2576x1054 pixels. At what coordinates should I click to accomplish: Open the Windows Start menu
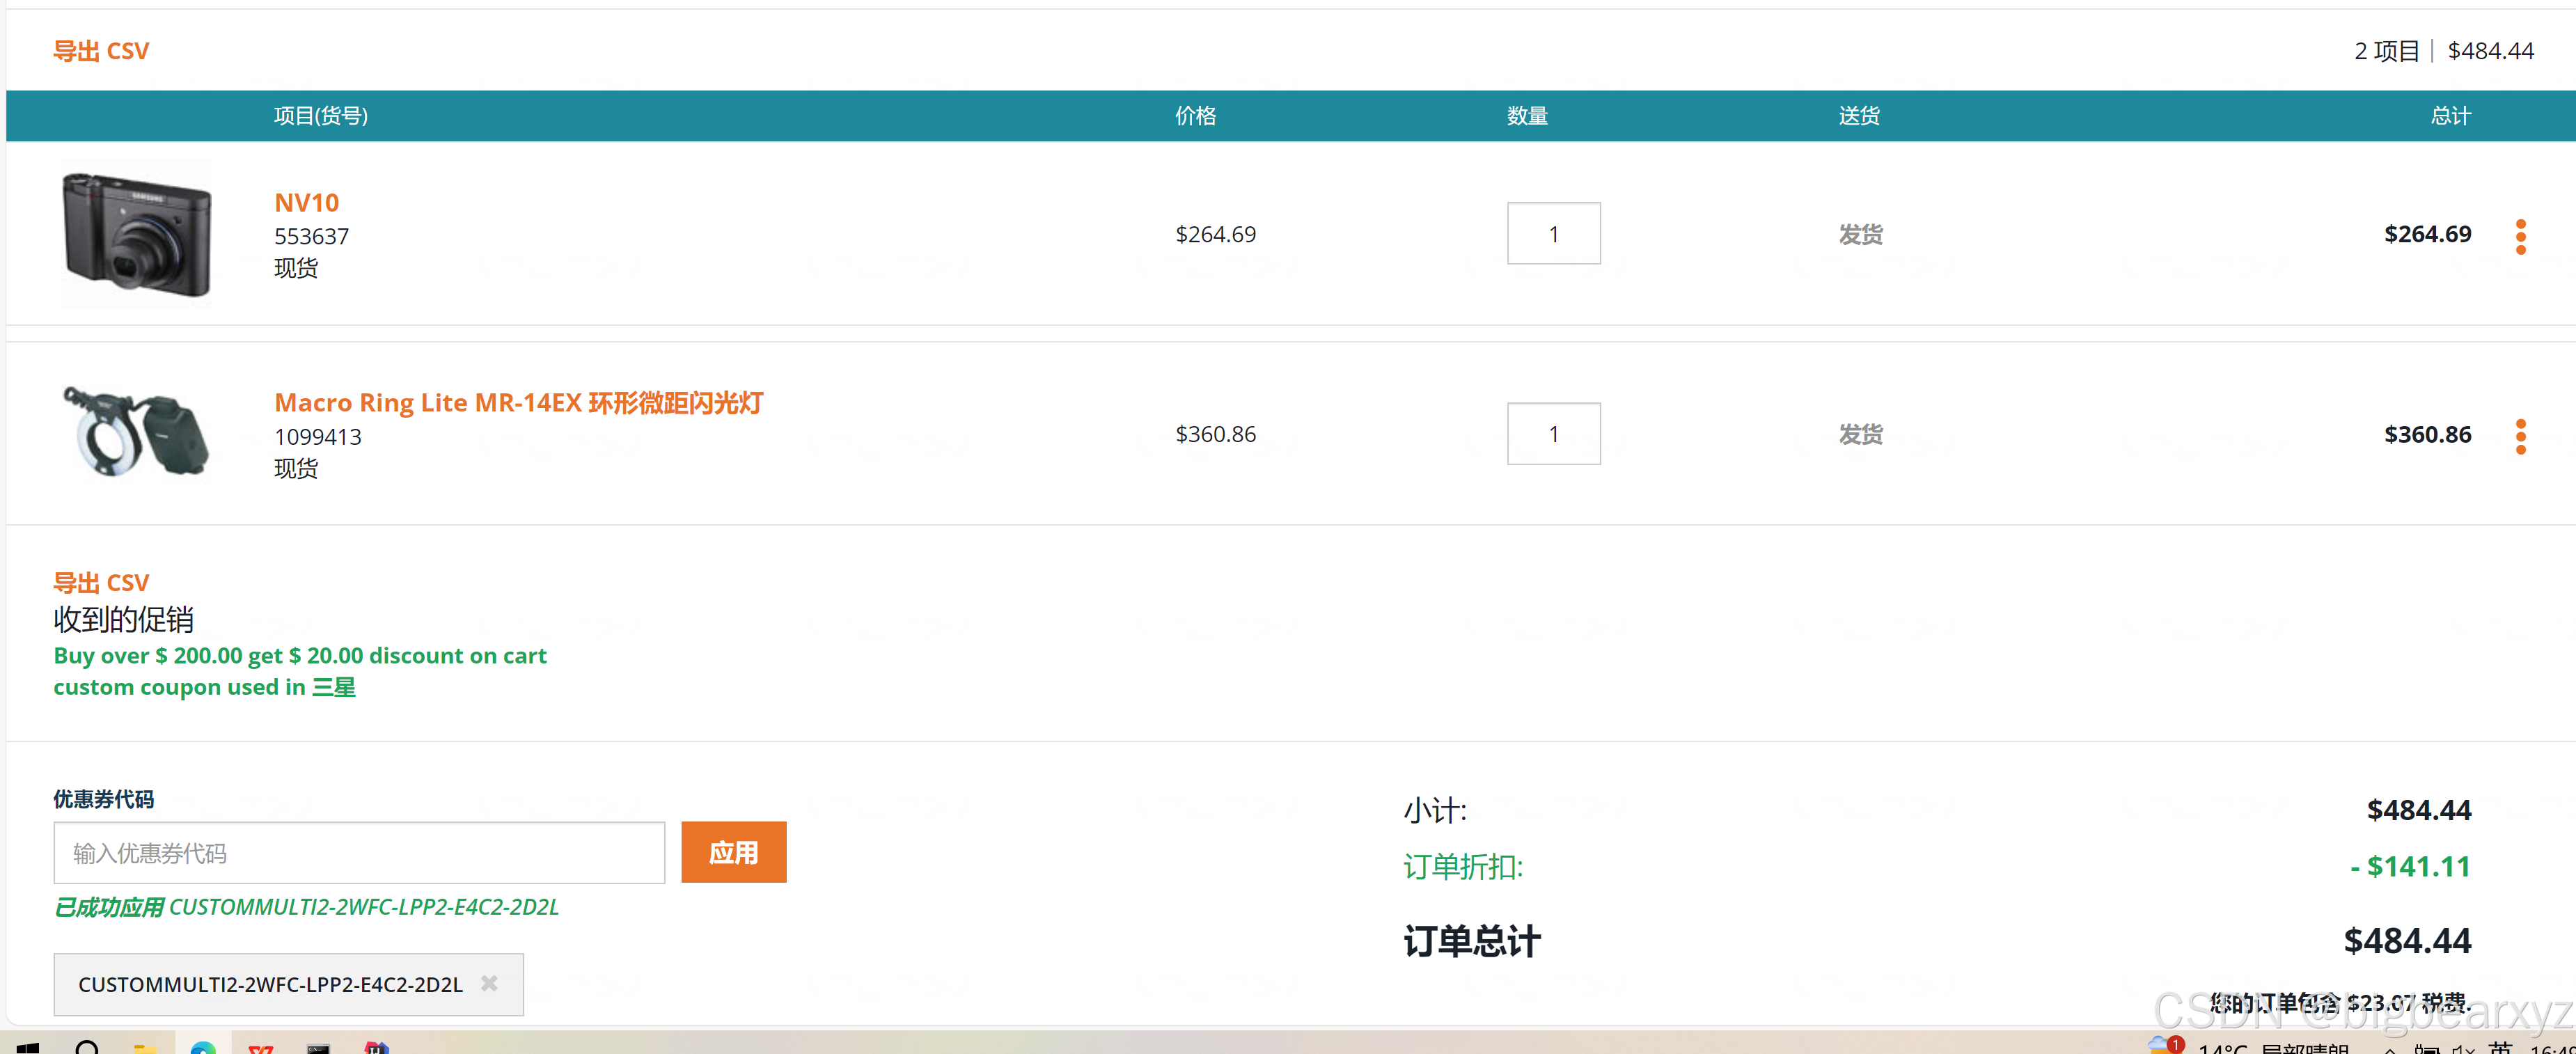(28, 1046)
